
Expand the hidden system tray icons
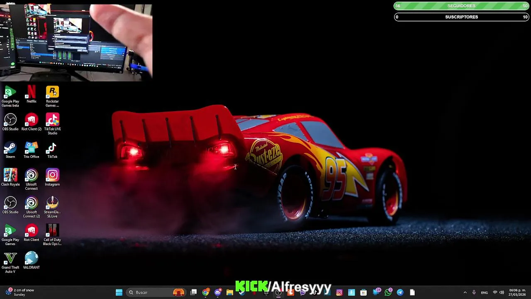[x=465, y=292]
